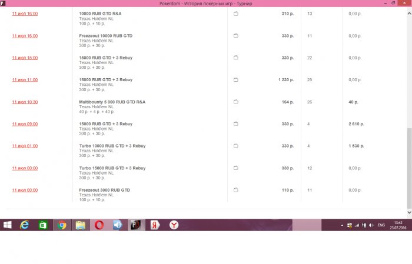This screenshot has height=264, width=412.
Task: Select 'Turbo 10000 RUB GTD + 3 Rebuy' name
Action: coord(112,146)
